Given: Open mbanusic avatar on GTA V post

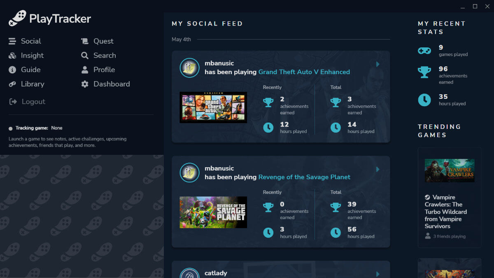Looking at the screenshot, I should tap(190, 68).
